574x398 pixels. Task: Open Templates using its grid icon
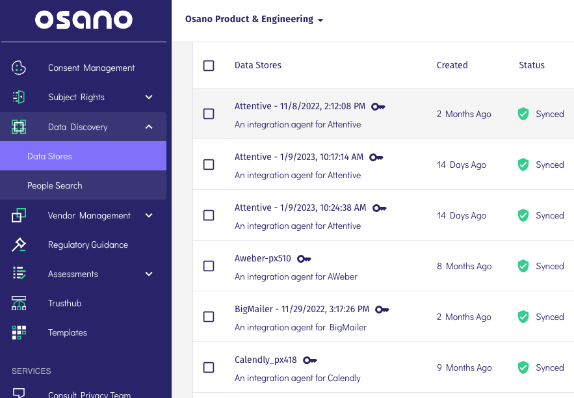point(19,332)
